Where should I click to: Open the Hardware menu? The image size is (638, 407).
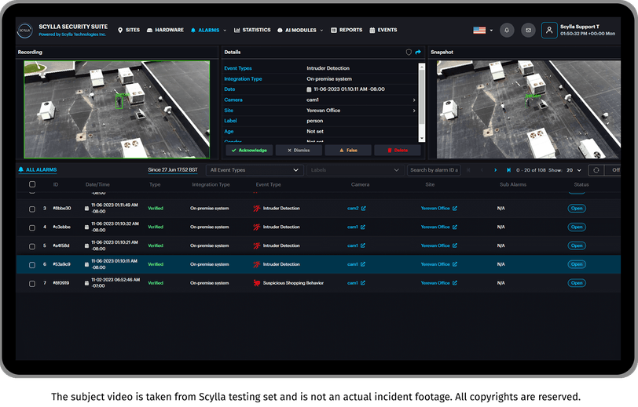[x=165, y=30]
